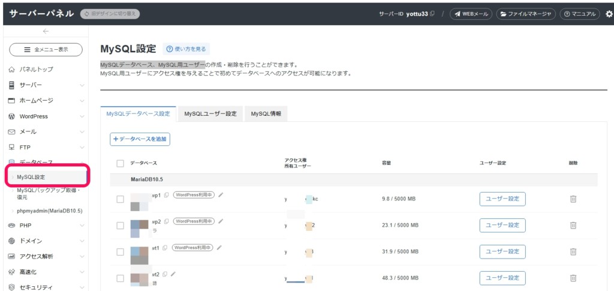Click the WordPress logo icon in sidebar
Screen dimensions: 614x291
11,116
